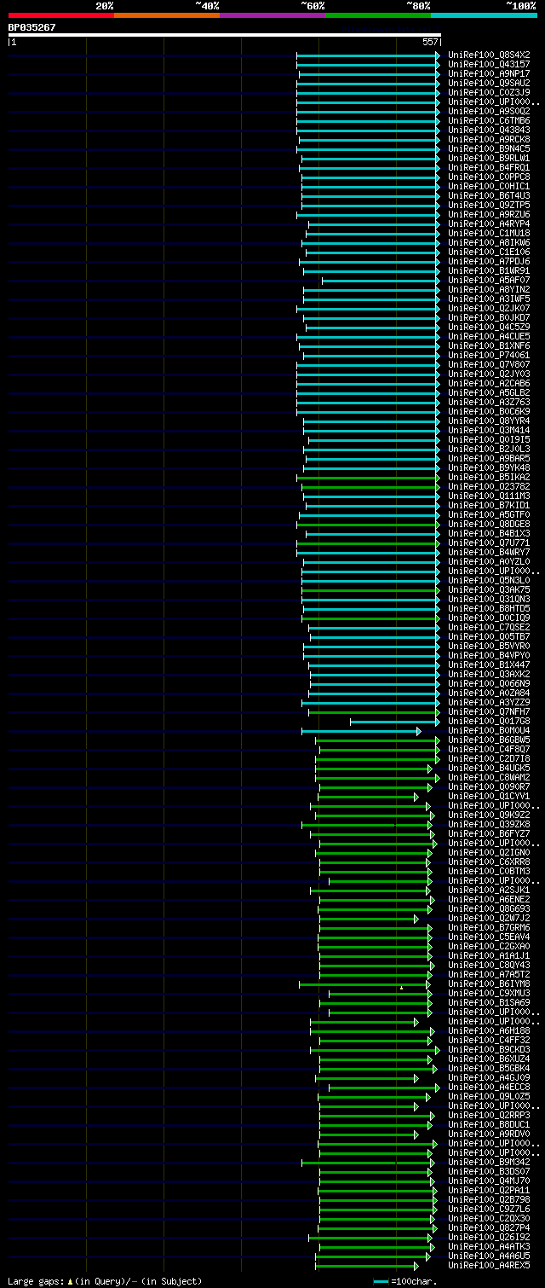Image resolution: width=545 pixels, height=1288 pixels.
Task: Open hit UniRef100_B9N4C5
Action: coord(489,148)
